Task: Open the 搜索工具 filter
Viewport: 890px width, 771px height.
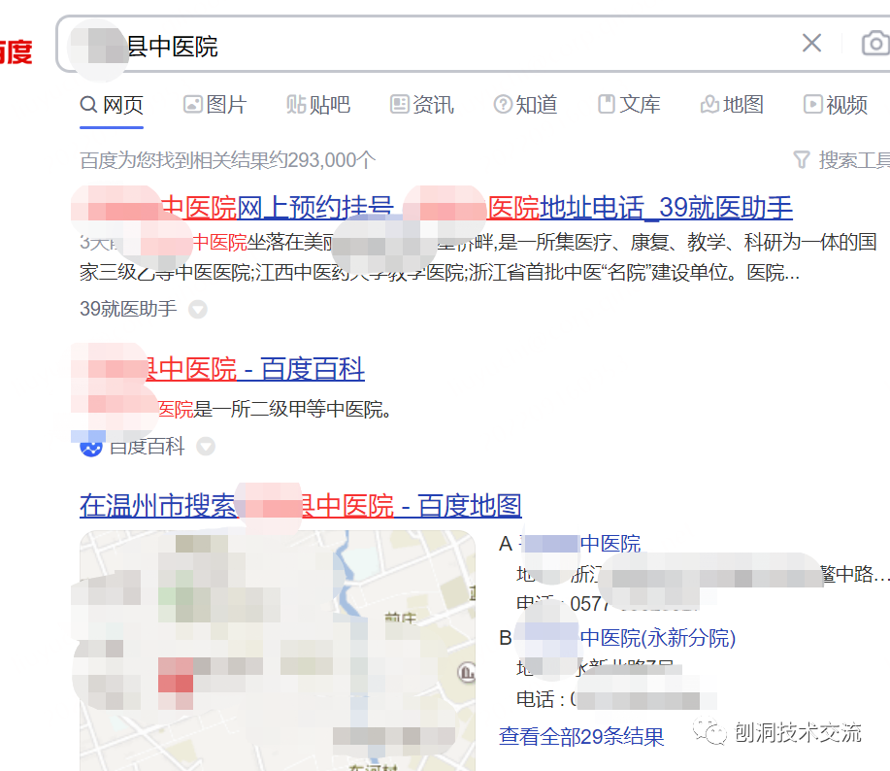Action: point(841,160)
